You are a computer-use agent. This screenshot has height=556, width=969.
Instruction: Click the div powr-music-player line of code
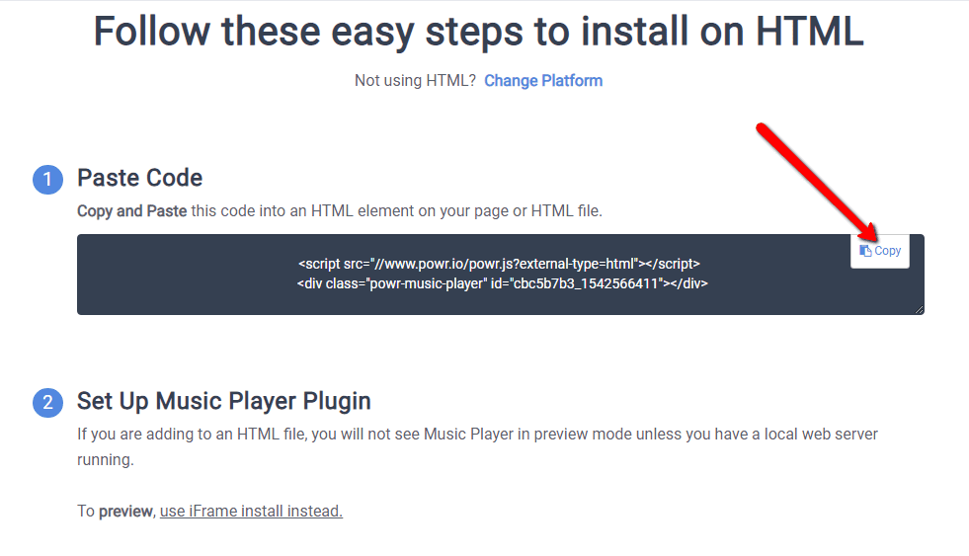[x=503, y=283]
